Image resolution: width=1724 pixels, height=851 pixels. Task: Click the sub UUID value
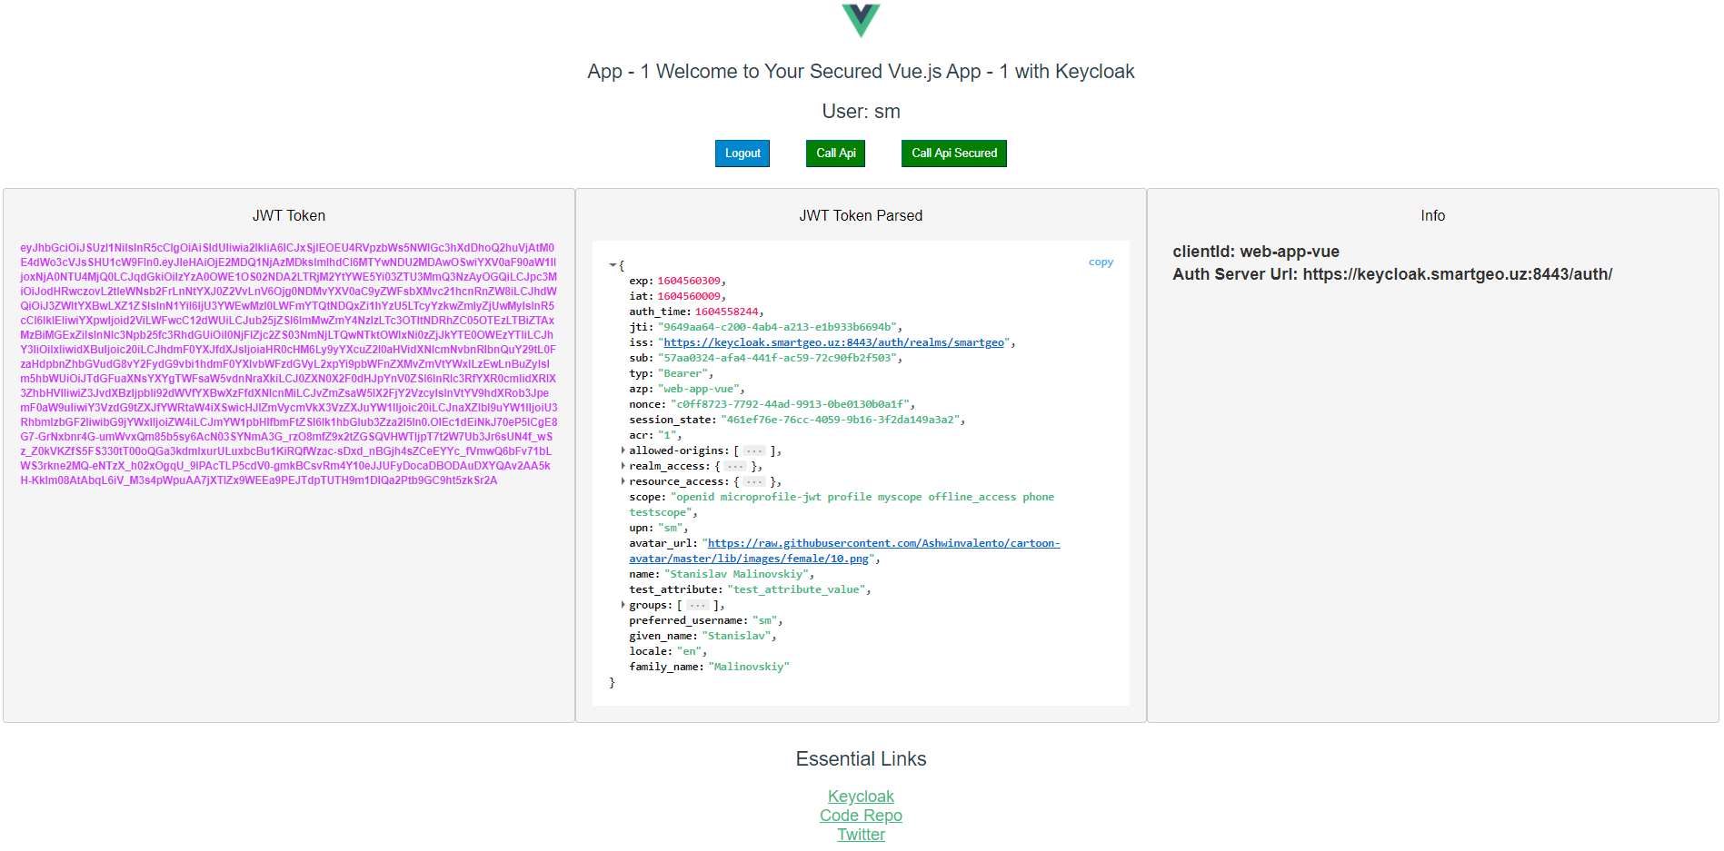(777, 358)
